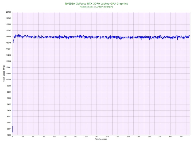Click the 360 seconds x-axis tick label
Viewport: 193px width, 144px height.
pyautogui.click(x=139, y=137)
